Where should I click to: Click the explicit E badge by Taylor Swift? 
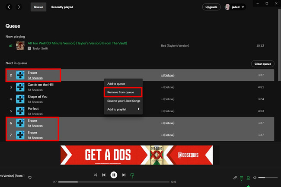(29, 48)
